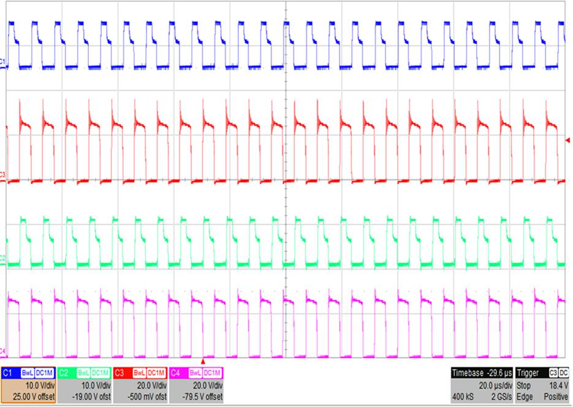This screenshot has width=573, height=407.
Task: Open the Timebase settings box
Action: 482,386
